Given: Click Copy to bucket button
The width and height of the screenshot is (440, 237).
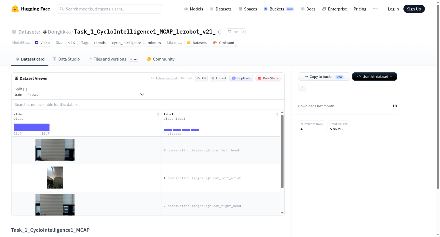Looking at the screenshot, I should (x=324, y=77).
